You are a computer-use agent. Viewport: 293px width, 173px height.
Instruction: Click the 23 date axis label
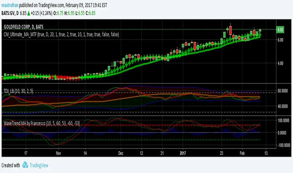point(221,153)
